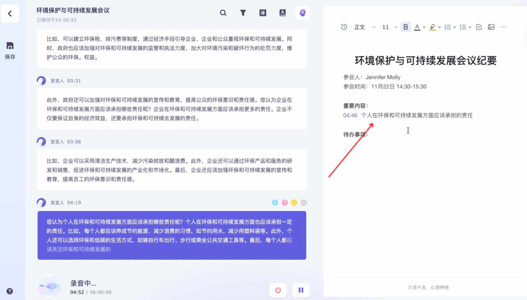The height and width of the screenshot is (300, 527).
Task: Mark segment with pink question icon
Action: pyautogui.click(x=285, y=203)
